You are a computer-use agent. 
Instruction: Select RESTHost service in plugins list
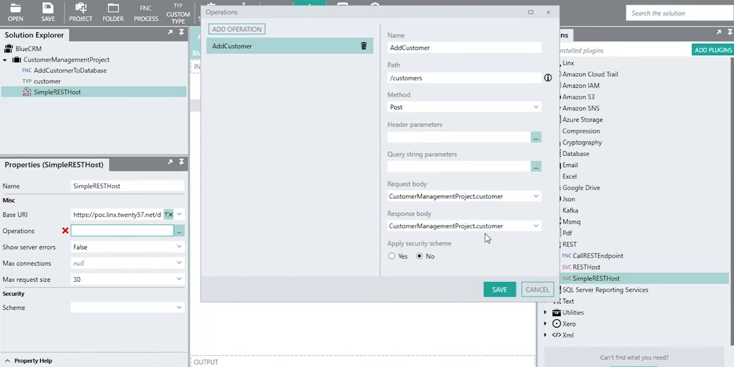point(586,267)
